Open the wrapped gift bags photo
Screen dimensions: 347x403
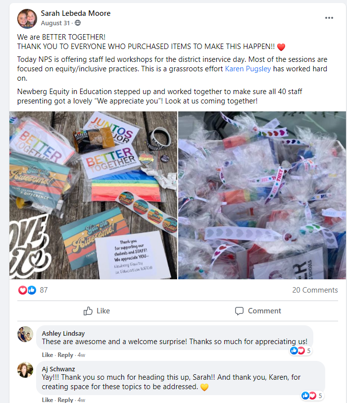tap(262, 196)
